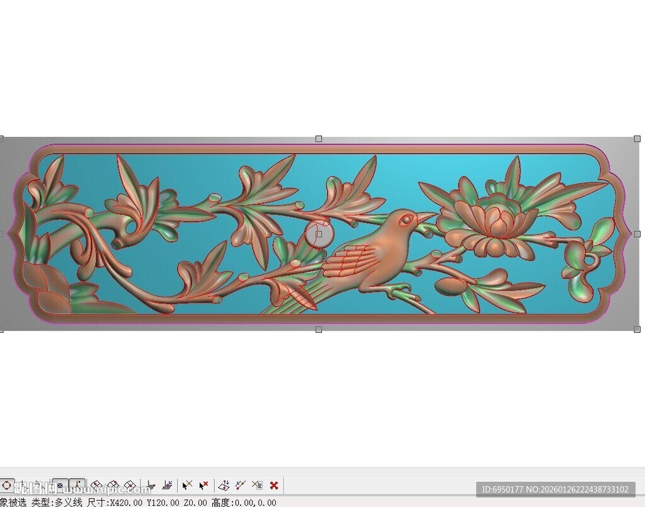Click the status value 'Y120.00'
Image resolution: width=645 pixels, height=507 pixels.
163,503
